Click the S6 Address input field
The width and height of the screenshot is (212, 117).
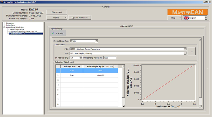[x=75, y=58]
